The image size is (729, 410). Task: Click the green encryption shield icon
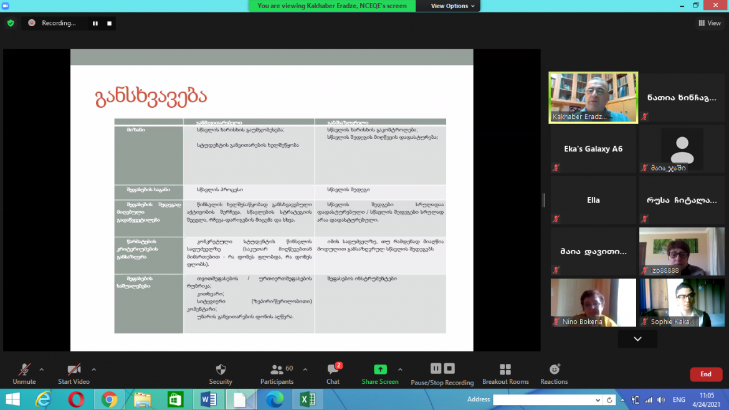pyautogui.click(x=11, y=23)
